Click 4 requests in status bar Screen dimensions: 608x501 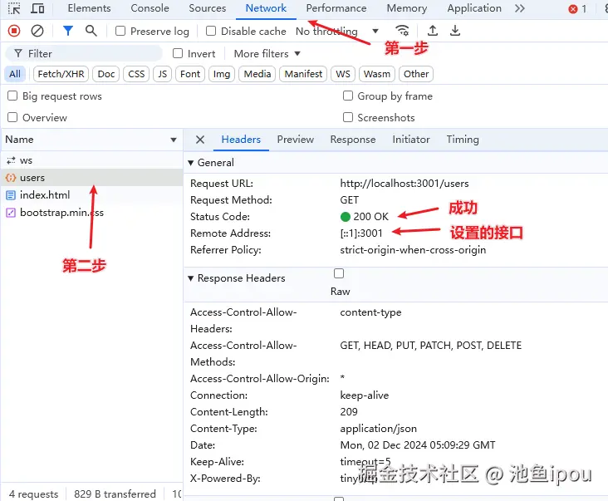click(33, 494)
